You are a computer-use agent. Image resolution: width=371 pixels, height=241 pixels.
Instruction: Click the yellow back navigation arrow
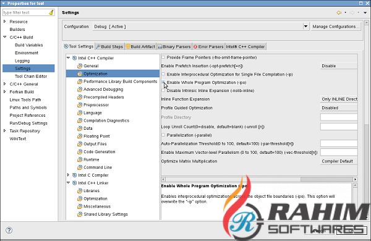pos(339,12)
